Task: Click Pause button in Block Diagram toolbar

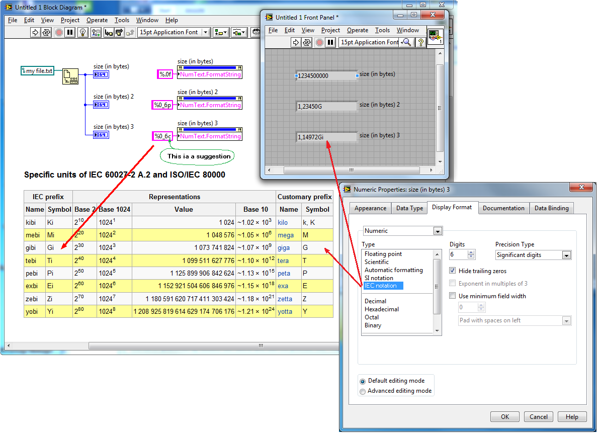Action: click(69, 33)
